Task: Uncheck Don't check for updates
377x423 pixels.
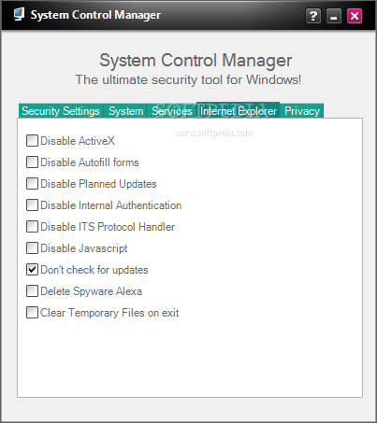Action: pos(32,270)
